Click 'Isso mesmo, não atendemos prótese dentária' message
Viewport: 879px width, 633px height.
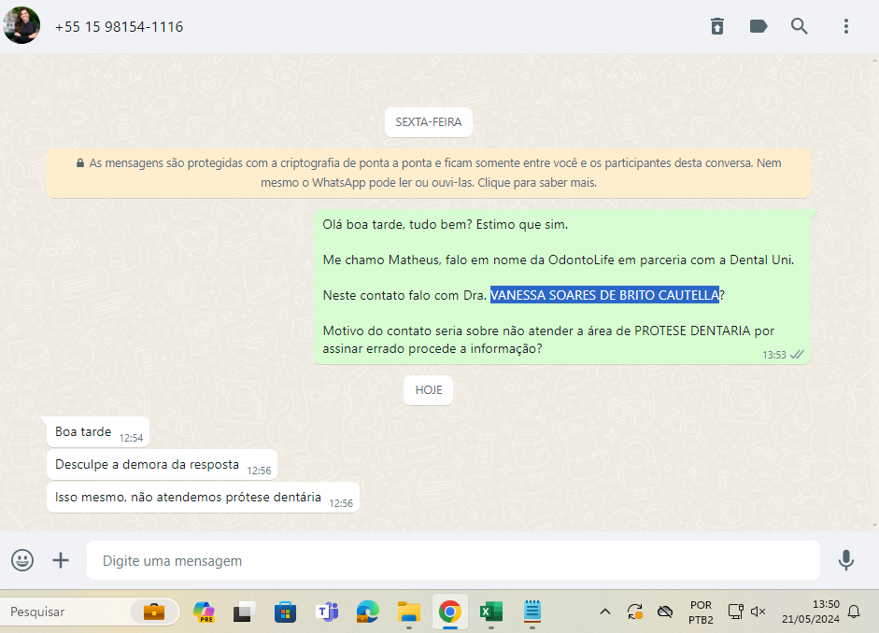click(203, 498)
